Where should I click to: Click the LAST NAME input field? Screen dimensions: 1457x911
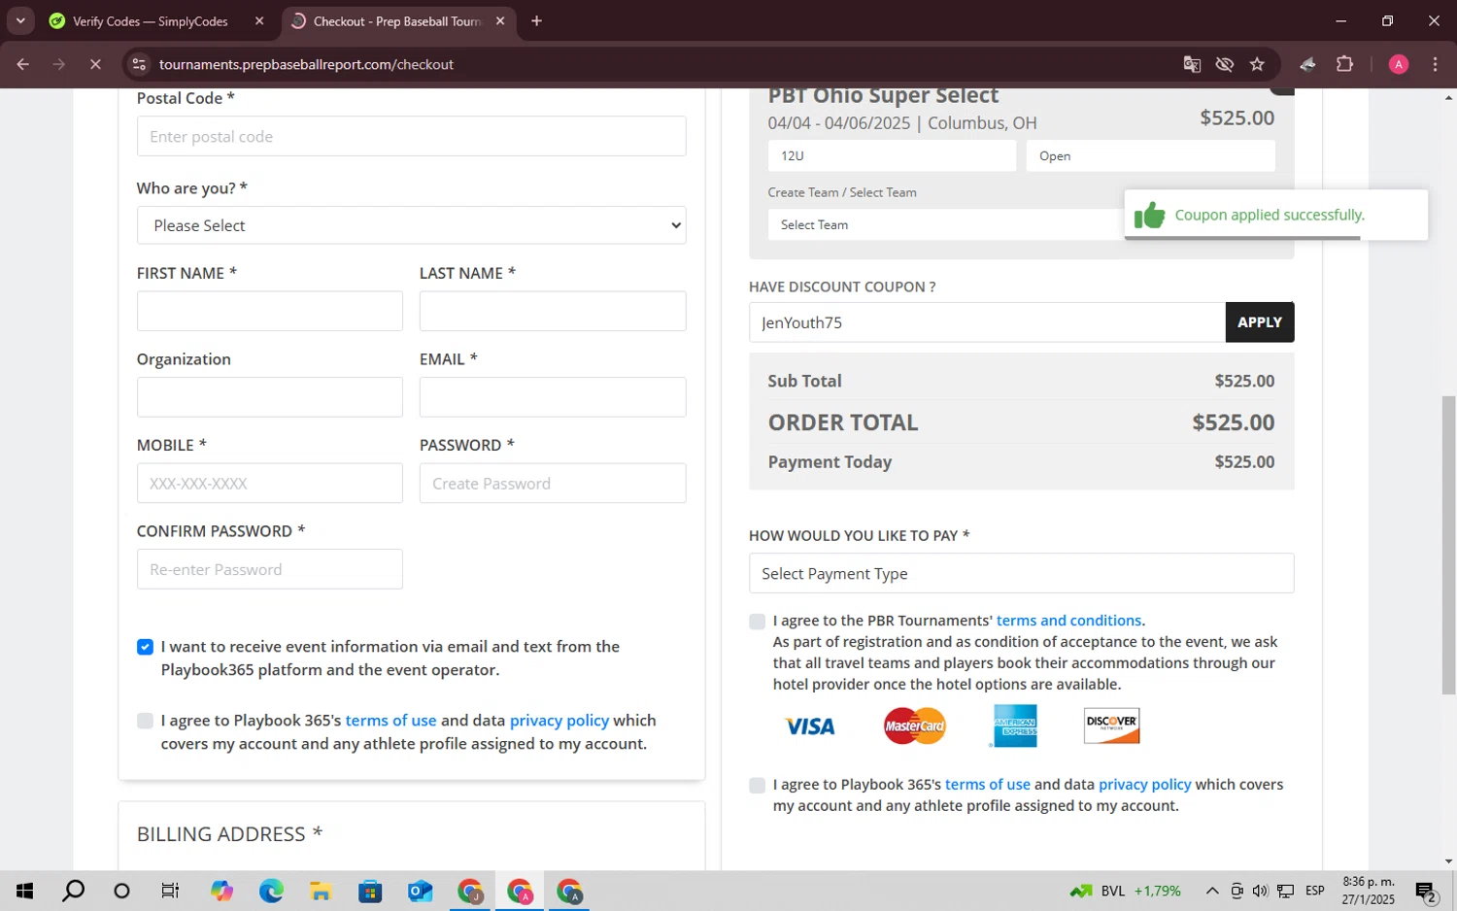(x=553, y=311)
